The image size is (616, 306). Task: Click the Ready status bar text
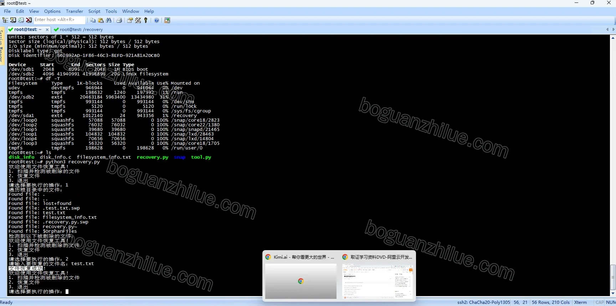pos(6,302)
